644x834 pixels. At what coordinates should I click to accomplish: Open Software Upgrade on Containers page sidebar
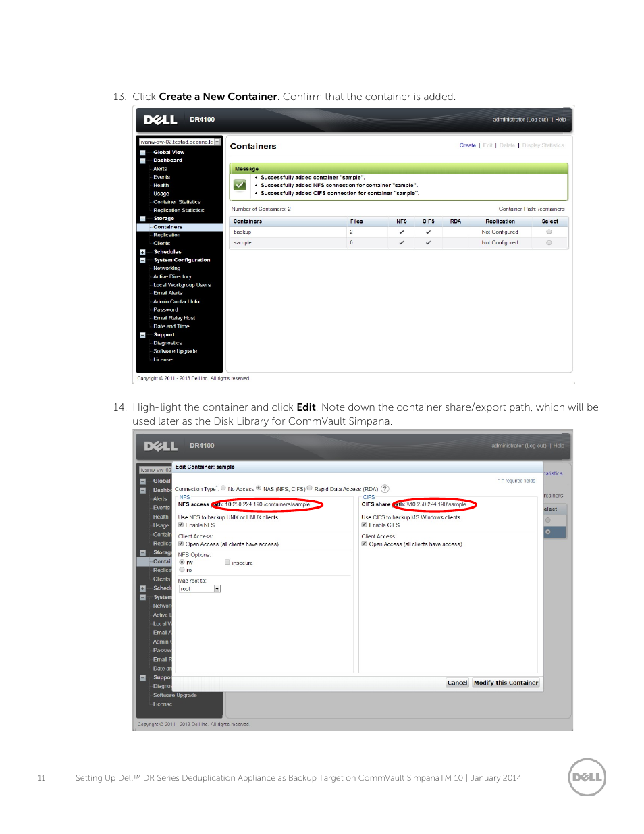point(176,351)
